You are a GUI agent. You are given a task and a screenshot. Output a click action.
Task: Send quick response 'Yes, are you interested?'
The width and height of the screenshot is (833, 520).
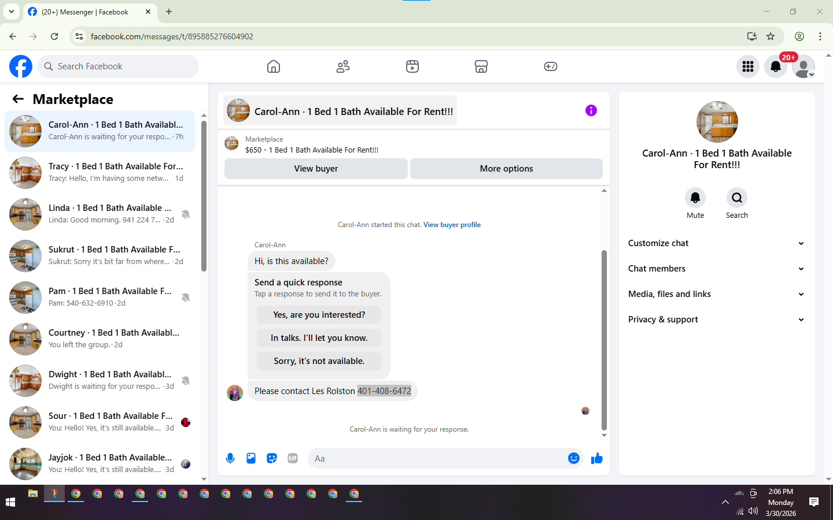pos(319,315)
